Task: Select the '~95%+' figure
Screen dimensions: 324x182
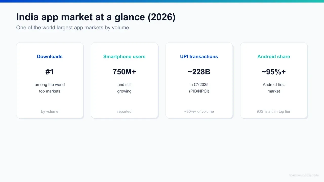Action: (274, 72)
